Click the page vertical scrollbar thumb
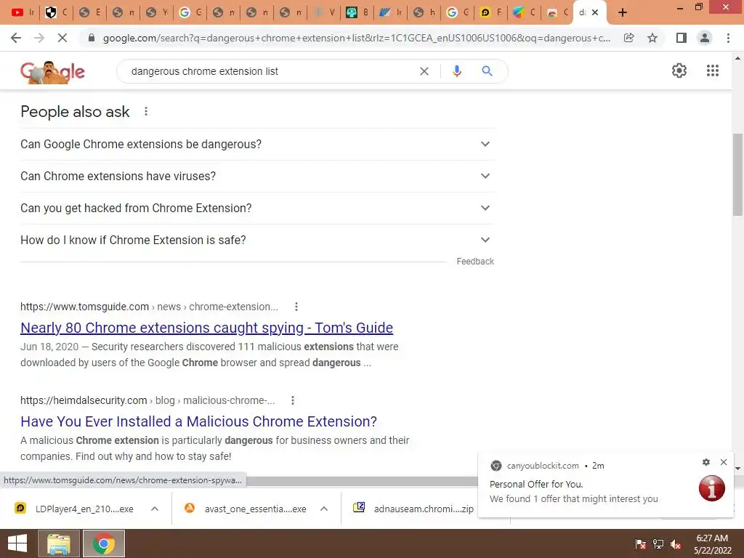This screenshot has width=744, height=558. point(737,174)
